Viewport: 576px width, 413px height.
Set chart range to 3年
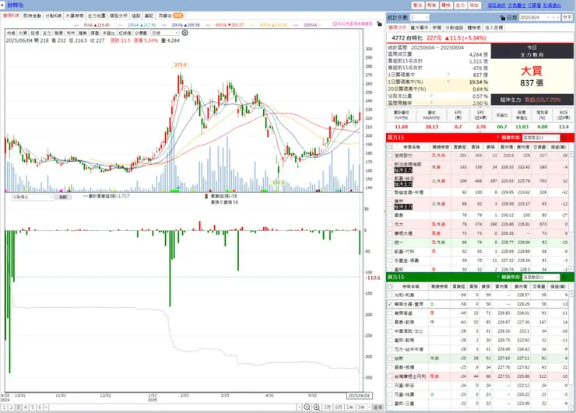click(361, 407)
